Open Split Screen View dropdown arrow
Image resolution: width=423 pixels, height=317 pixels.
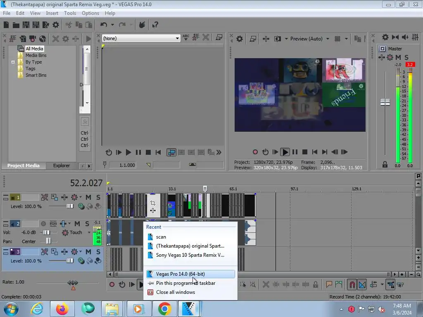(286, 39)
